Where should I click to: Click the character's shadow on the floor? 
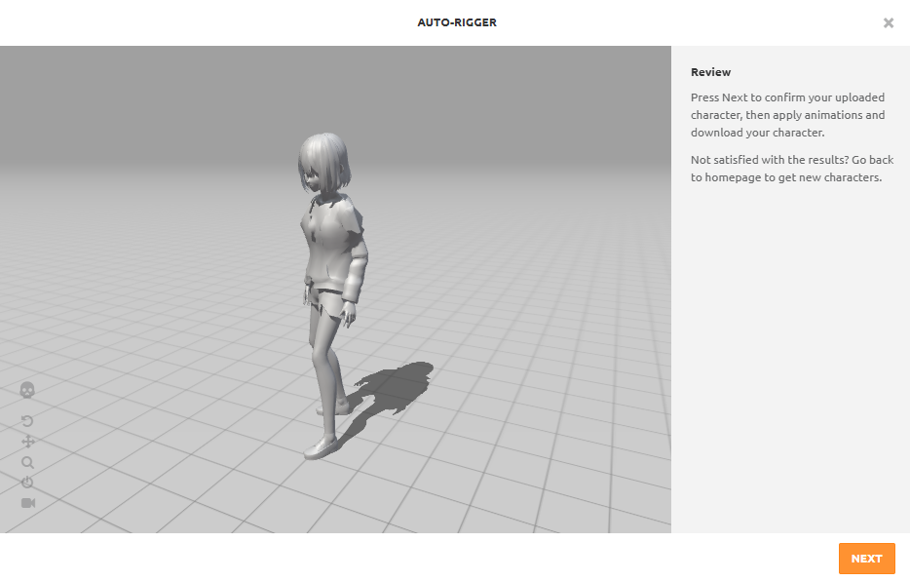tap(395, 387)
